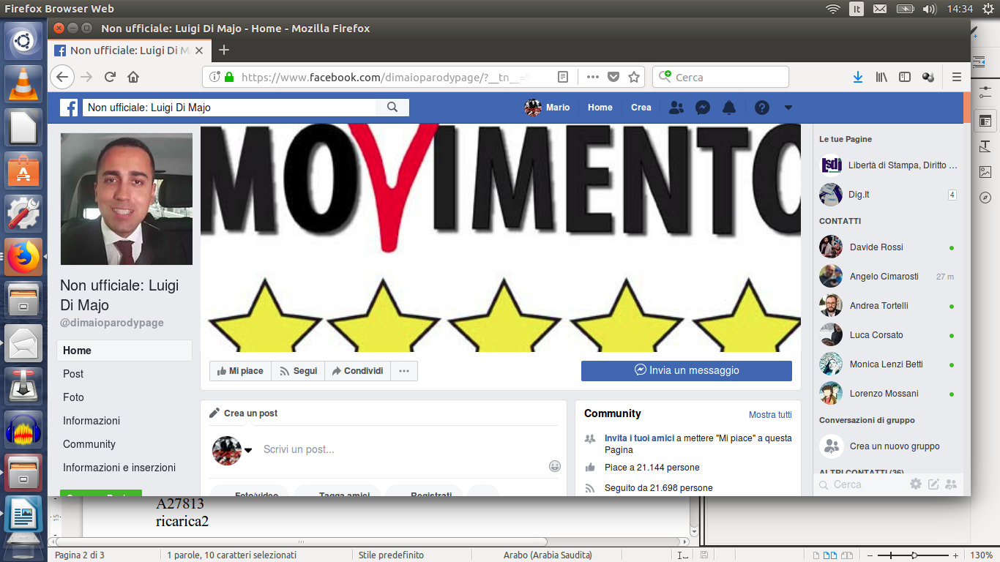Viewport: 1000px width, 562px height.
Task: Open Facebook friend requests icon
Action: pyautogui.click(x=676, y=108)
